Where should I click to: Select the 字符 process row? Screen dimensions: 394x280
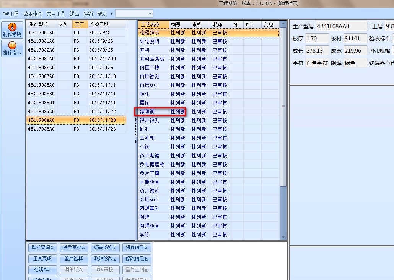(209, 235)
